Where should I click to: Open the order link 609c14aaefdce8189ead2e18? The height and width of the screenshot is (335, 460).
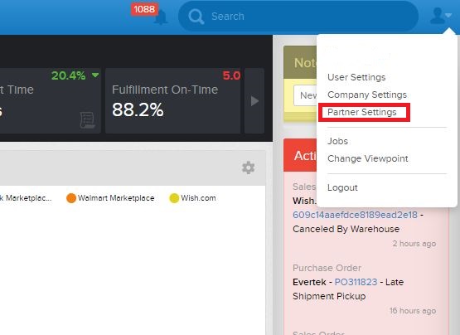click(355, 215)
